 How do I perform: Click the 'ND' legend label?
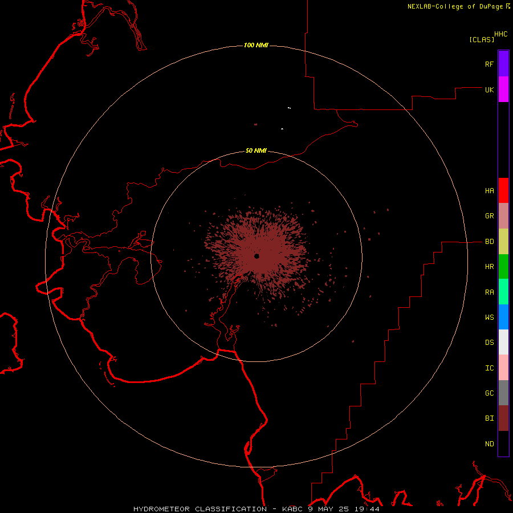[x=489, y=444]
